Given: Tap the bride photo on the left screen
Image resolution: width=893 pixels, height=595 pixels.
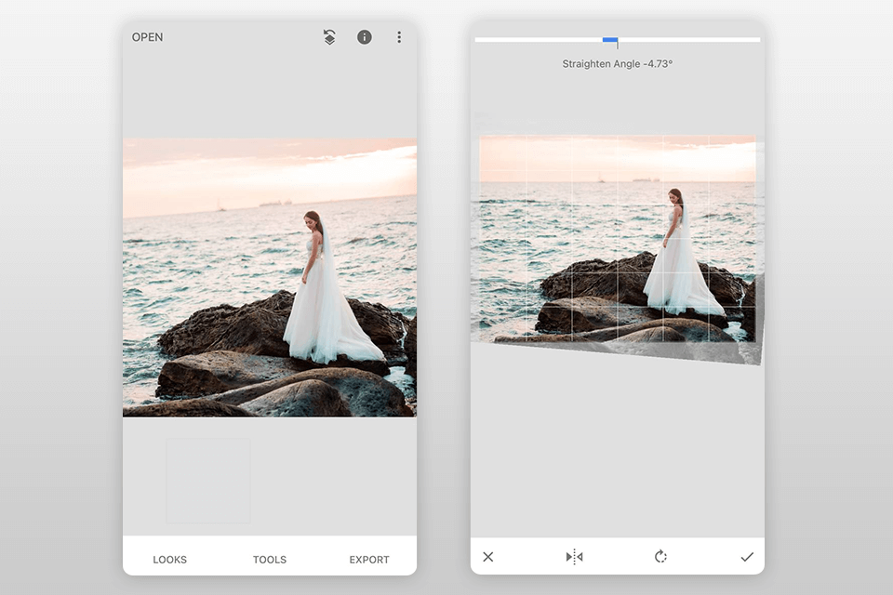Looking at the screenshot, I should tap(270, 277).
